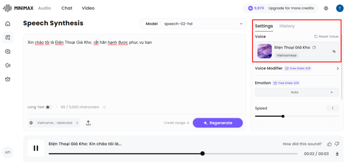Give thumbs down feedback

(337, 144)
